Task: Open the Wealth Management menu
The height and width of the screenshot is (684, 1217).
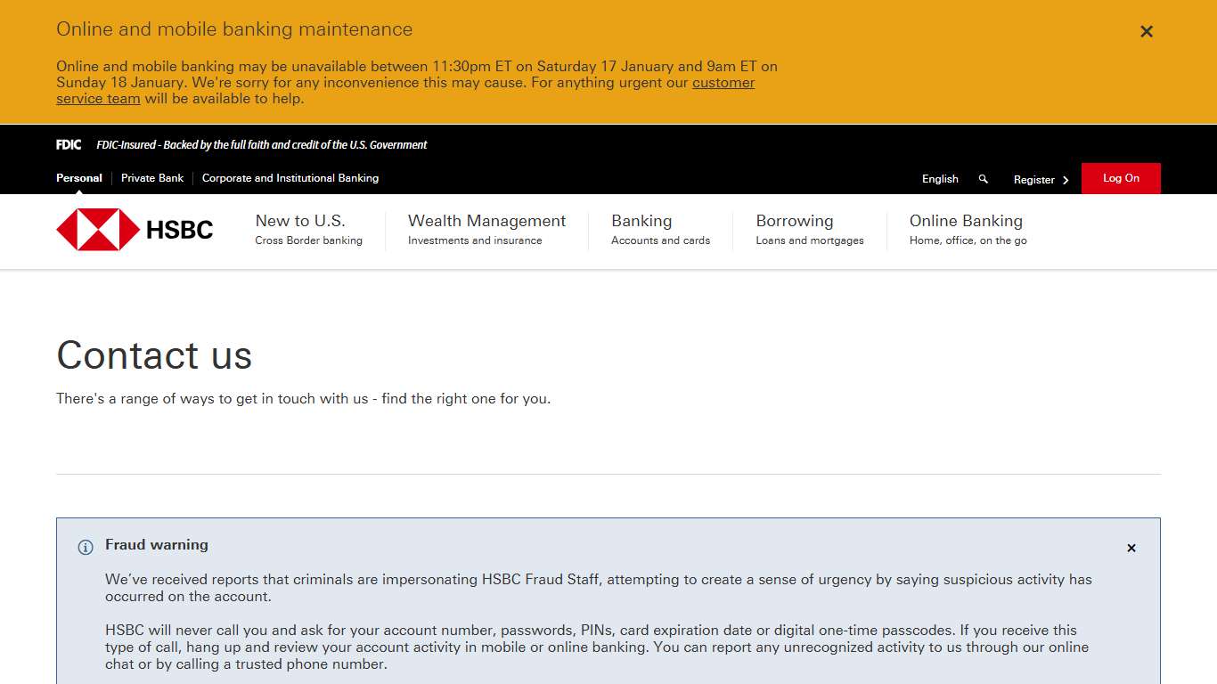Action: point(486,221)
